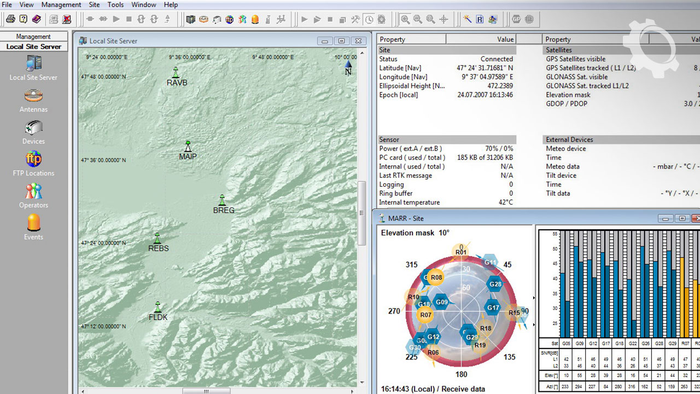Click the magic wand wizard toolbar icon
Screen dimensions: 700x394
click(x=467, y=19)
